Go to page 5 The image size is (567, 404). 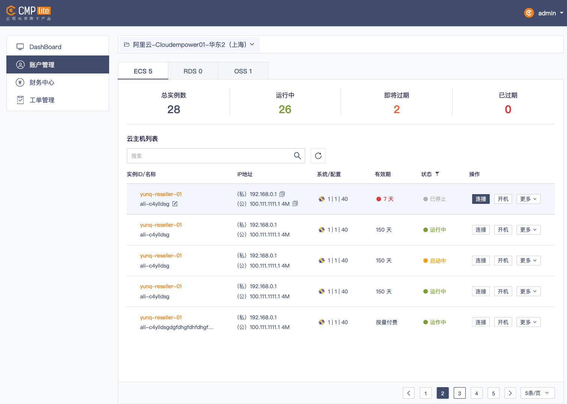(493, 393)
